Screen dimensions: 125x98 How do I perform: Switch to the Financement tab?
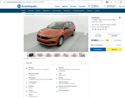coord(67,11)
